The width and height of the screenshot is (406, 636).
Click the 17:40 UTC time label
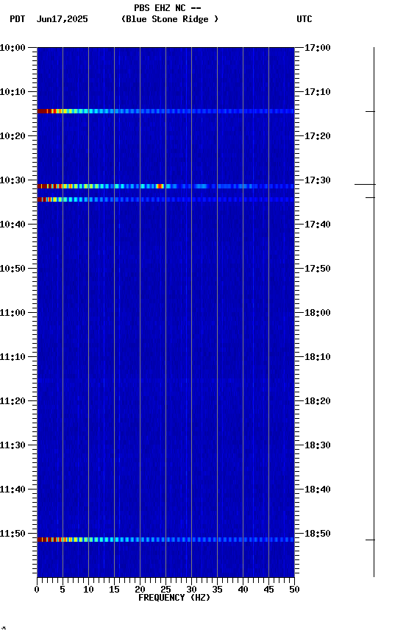pos(317,225)
